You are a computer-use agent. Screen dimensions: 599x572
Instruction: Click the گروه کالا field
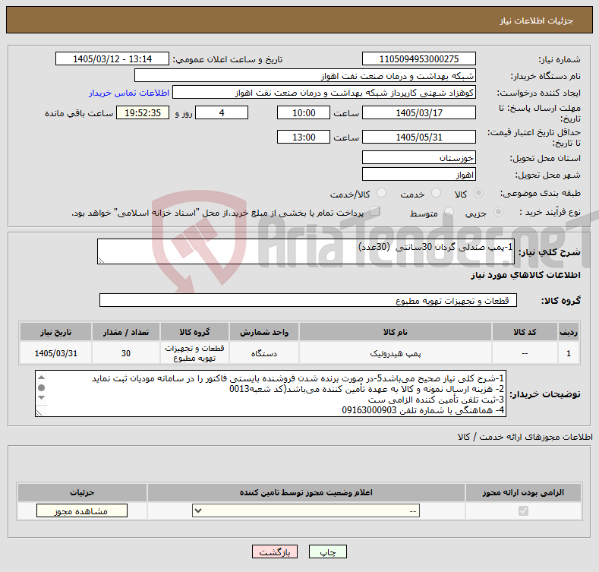[x=308, y=300]
